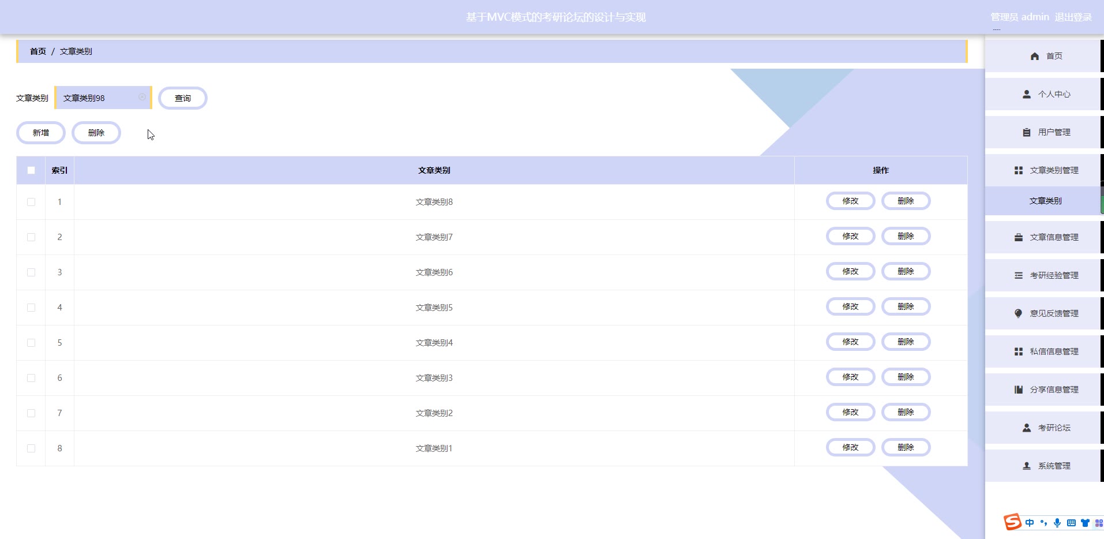The width and height of the screenshot is (1104, 539).
Task: Click 管理员 admin text in header
Action: click(1020, 17)
